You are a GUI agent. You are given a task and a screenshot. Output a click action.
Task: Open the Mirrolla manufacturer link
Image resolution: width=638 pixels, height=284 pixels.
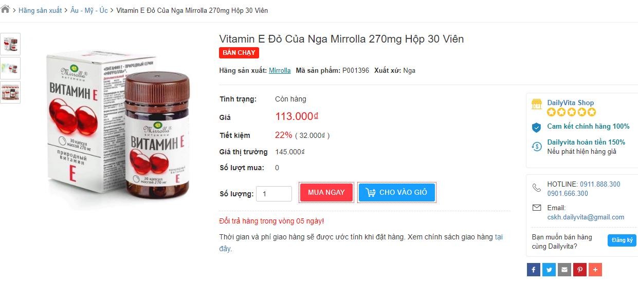280,70
